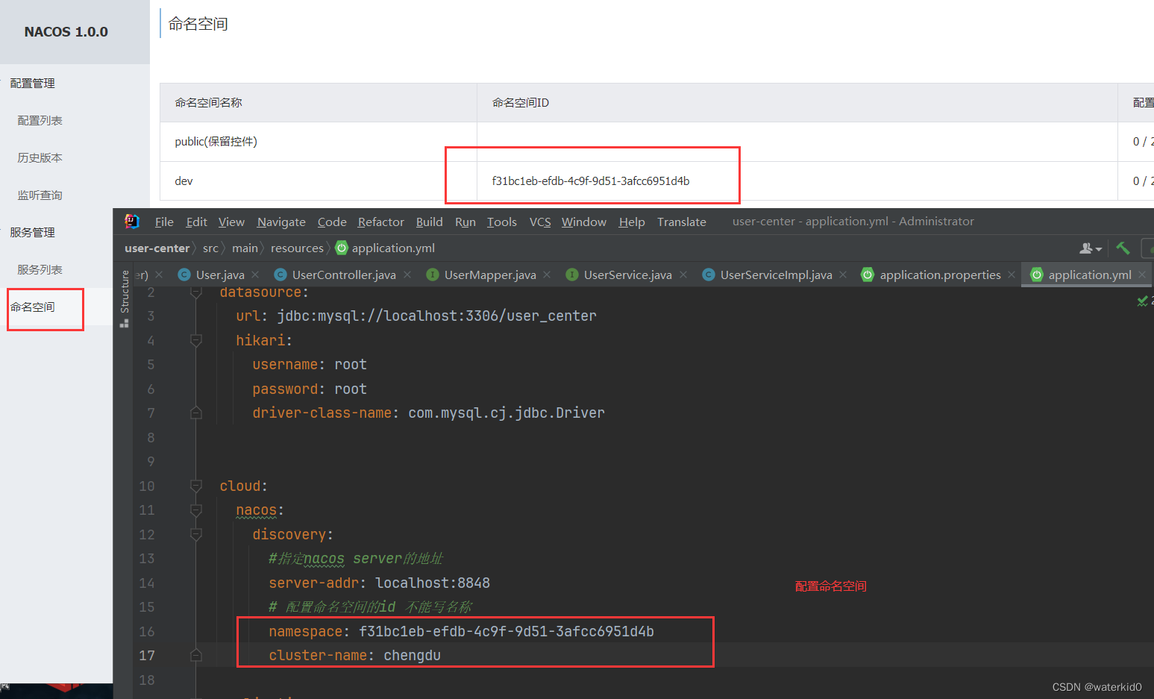Click resources in the breadcrumb path

(x=297, y=248)
